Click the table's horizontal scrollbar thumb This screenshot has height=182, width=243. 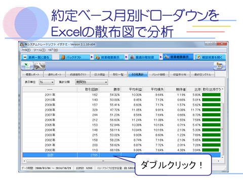coord(103,161)
